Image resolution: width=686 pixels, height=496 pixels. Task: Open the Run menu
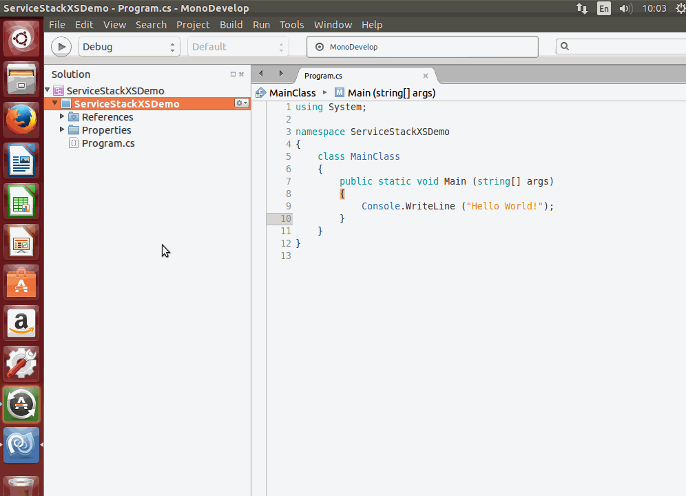pos(261,25)
